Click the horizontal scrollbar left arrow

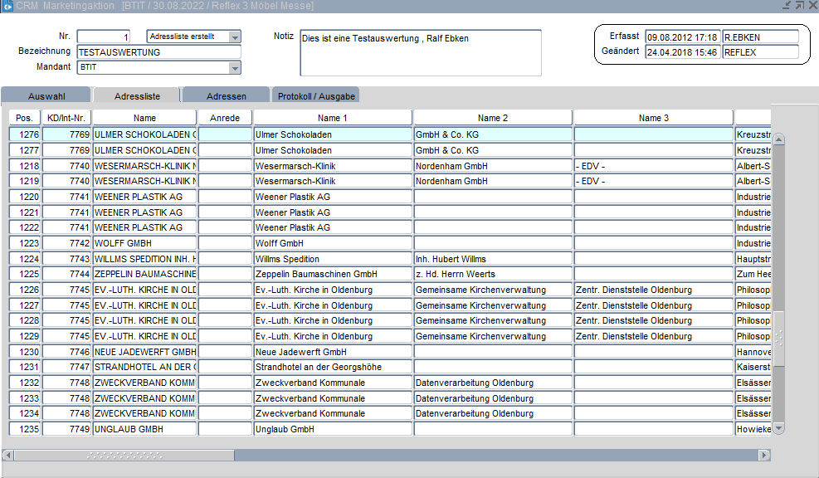point(8,456)
